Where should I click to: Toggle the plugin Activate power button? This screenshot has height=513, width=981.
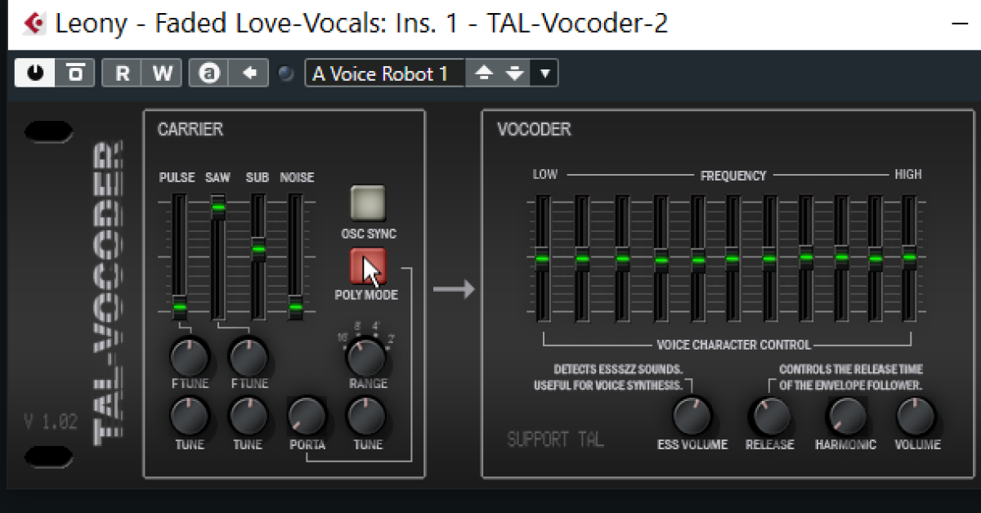pyautogui.click(x=35, y=74)
